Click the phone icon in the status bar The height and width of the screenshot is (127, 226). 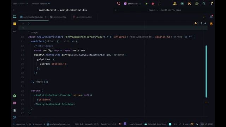coord(120,124)
